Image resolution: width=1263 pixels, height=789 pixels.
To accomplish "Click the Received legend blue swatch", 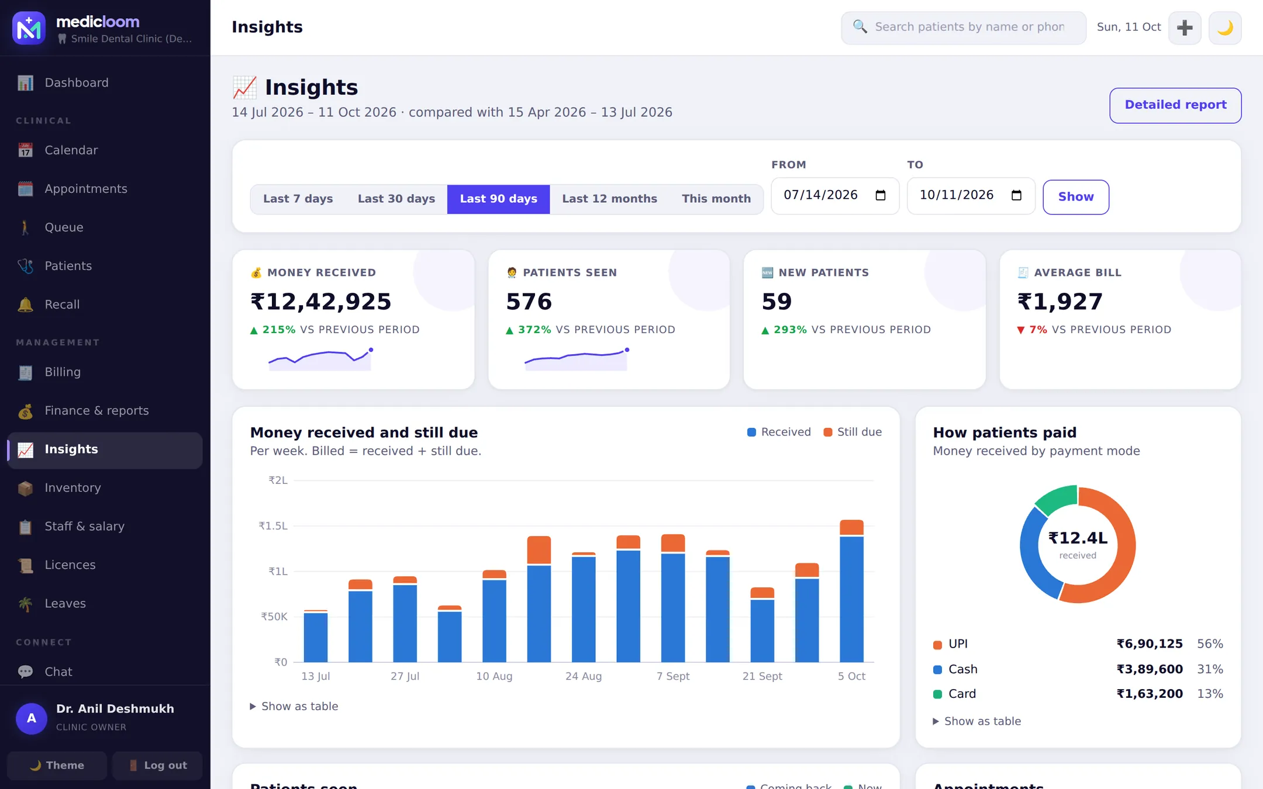I will pyautogui.click(x=751, y=432).
